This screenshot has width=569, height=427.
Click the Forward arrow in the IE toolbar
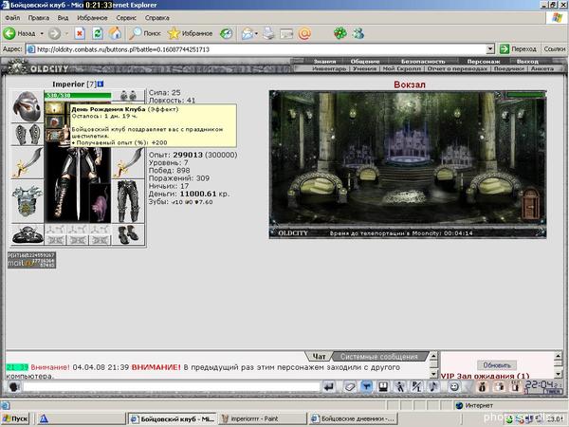(x=54, y=34)
